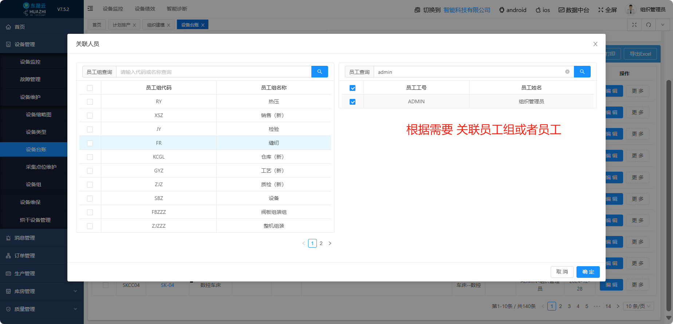The image size is (673, 324).
Task: Click the HUAZHI logo in the header
Action: click(x=35, y=9)
